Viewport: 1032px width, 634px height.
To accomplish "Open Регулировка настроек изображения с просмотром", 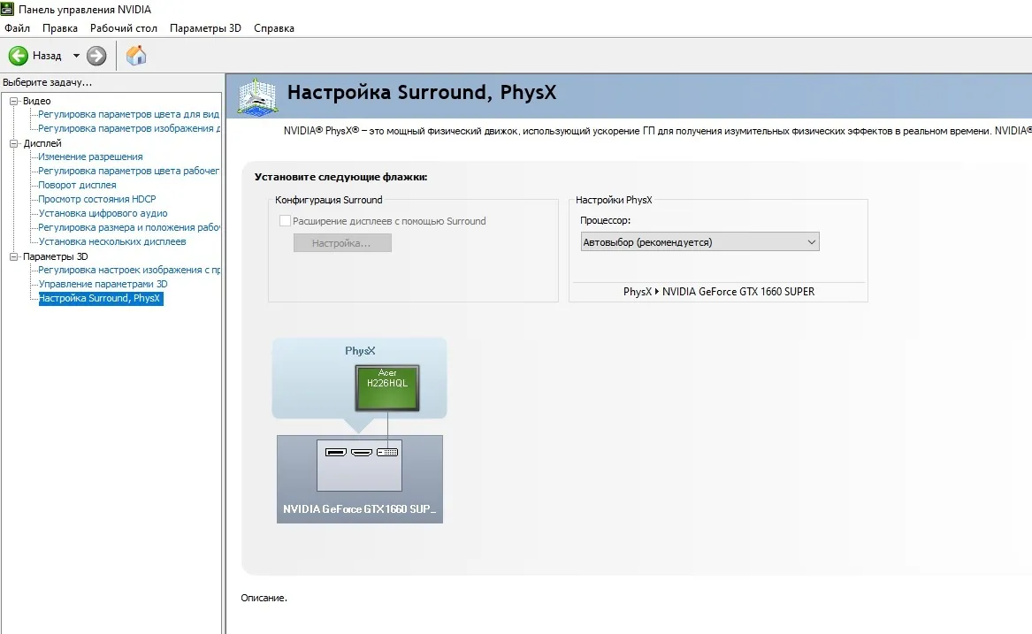I will (x=129, y=270).
